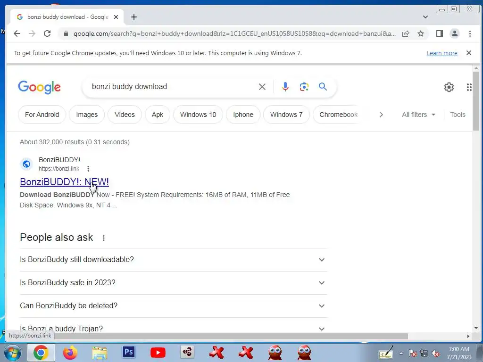
Task: Open the Chrome profile avatar
Action: [x=455, y=33]
